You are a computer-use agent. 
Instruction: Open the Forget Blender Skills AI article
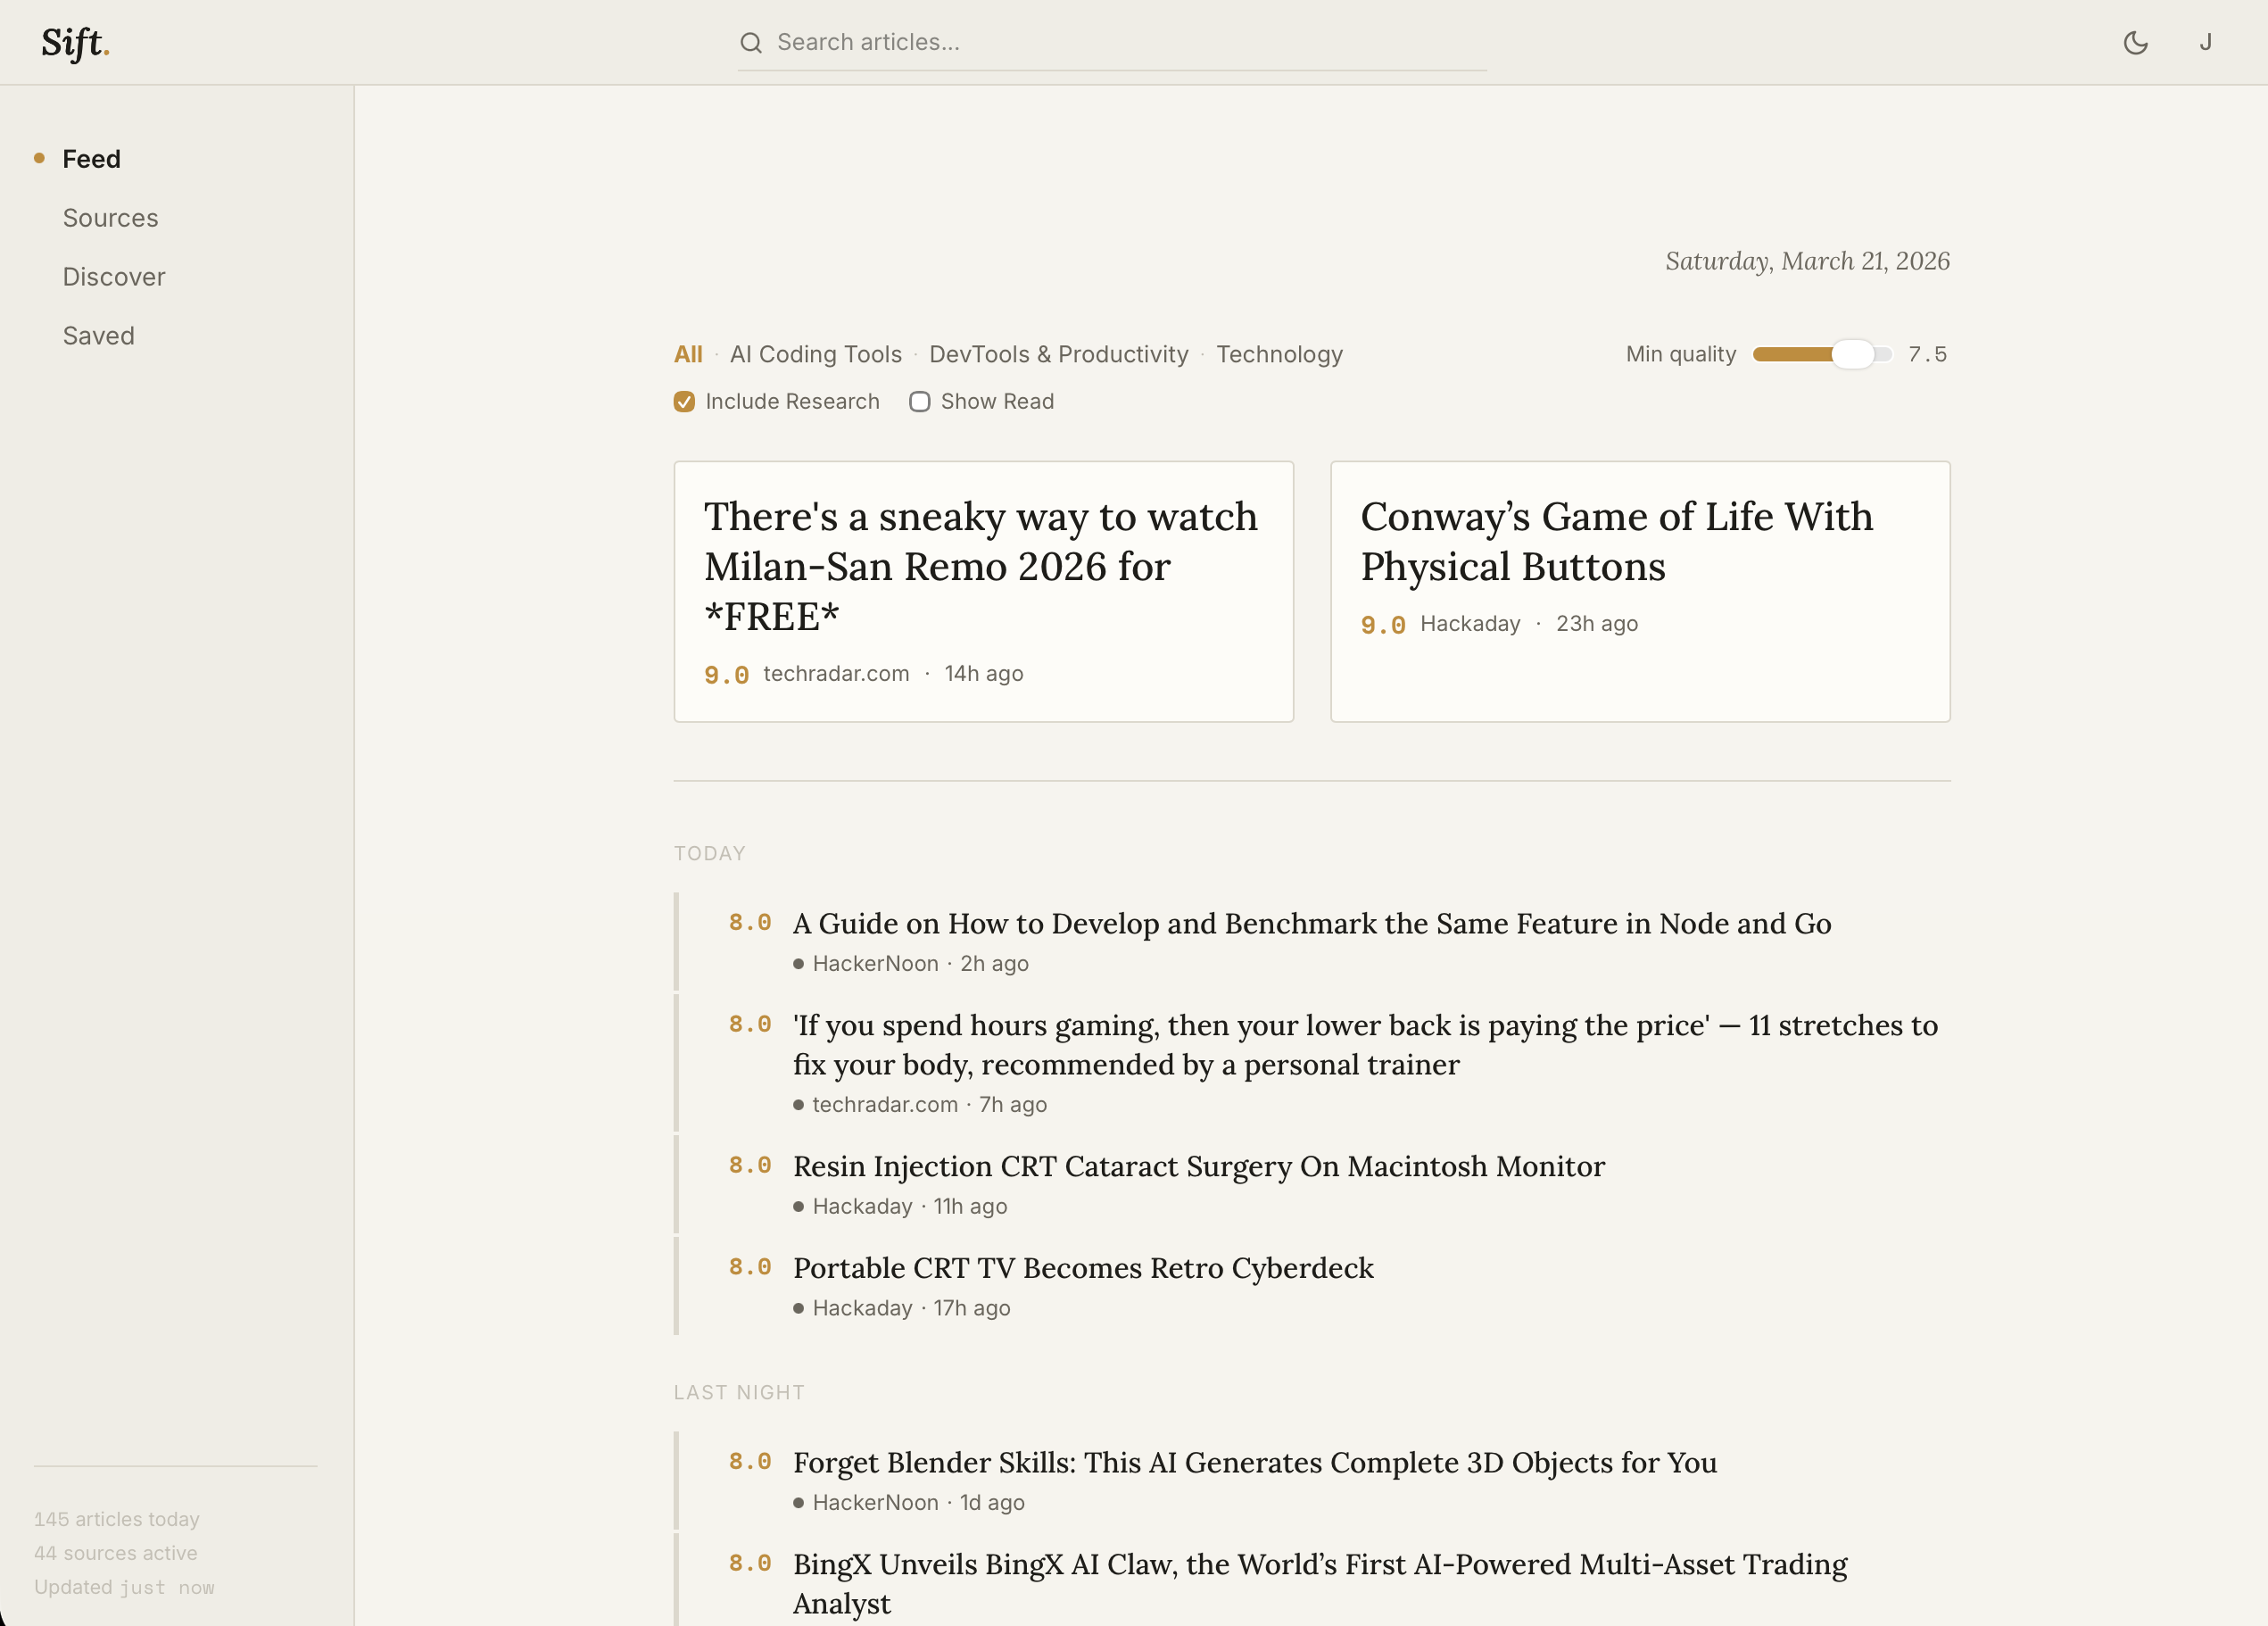coord(1255,1463)
